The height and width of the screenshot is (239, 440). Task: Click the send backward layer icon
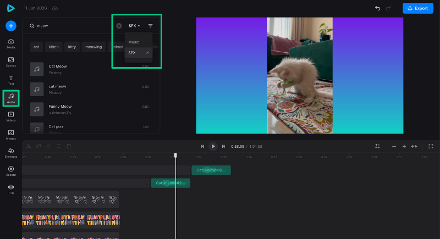tap(59, 146)
